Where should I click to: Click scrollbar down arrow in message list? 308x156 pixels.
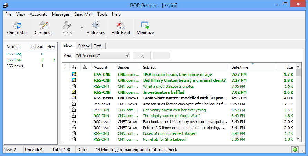tap(298, 139)
